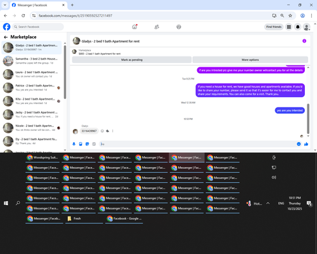The image size is (317, 254).
Task: Open the Friends icon in top navigation
Action: coord(157,27)
